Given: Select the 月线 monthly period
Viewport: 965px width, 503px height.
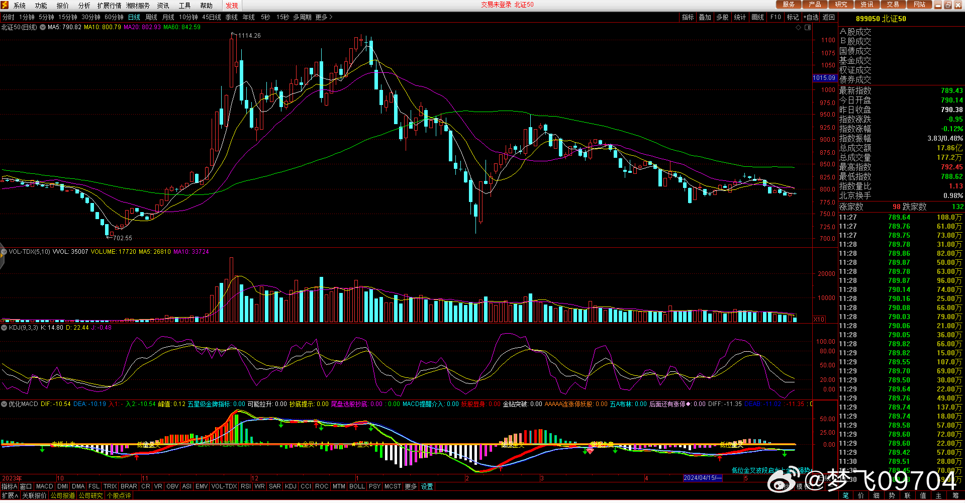Looking at the screenshot, I should click(x=168, y=17).
